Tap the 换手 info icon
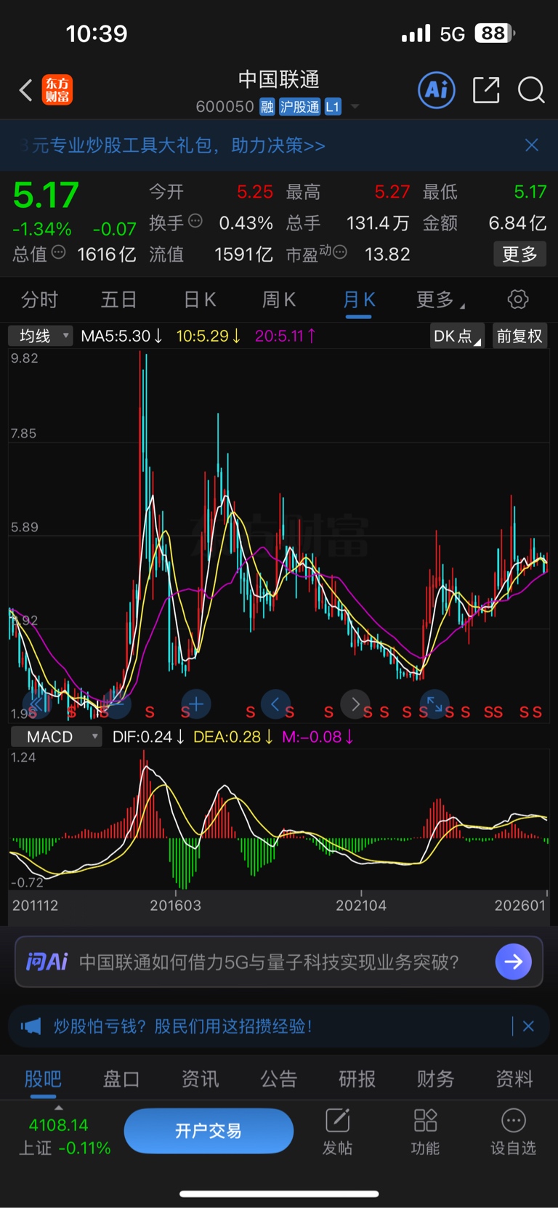The image size is (558, 1208). [195, 221]
